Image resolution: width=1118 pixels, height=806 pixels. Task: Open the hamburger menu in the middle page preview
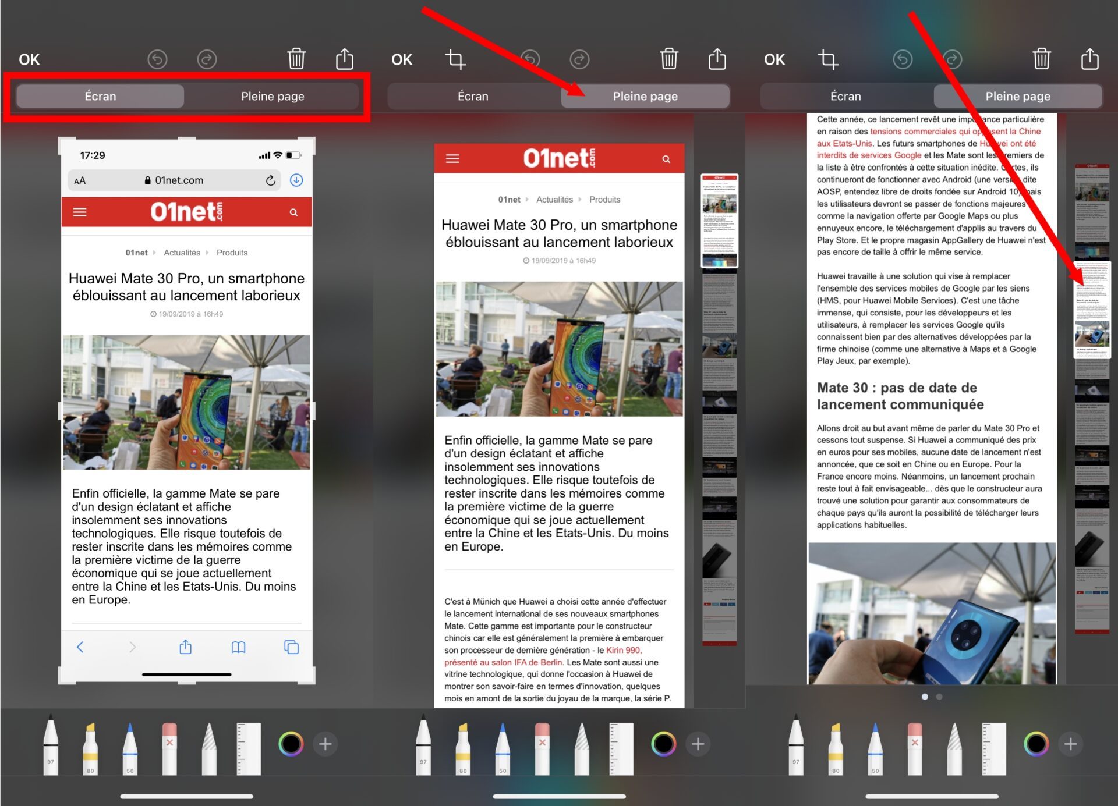452,159
